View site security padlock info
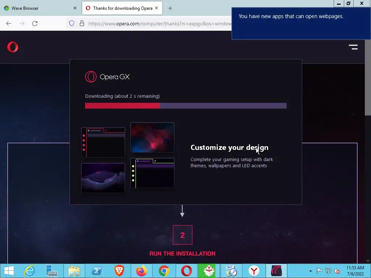 (x=82, y=23)
